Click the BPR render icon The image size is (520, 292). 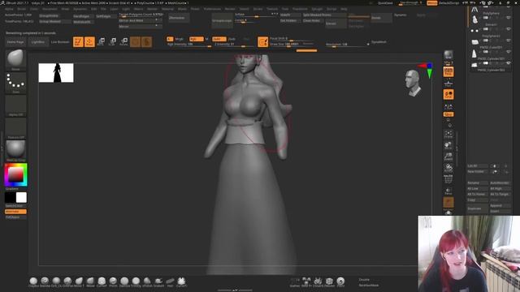(448, 55)
